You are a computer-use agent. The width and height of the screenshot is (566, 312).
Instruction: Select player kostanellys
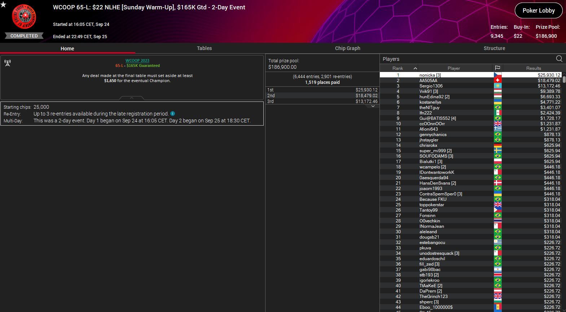430,102
